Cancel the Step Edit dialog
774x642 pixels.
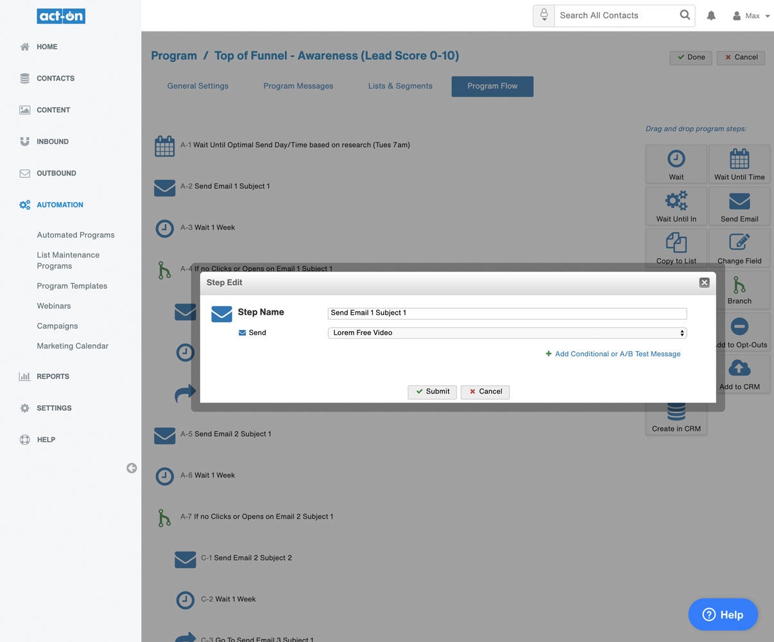pos(485,392)
